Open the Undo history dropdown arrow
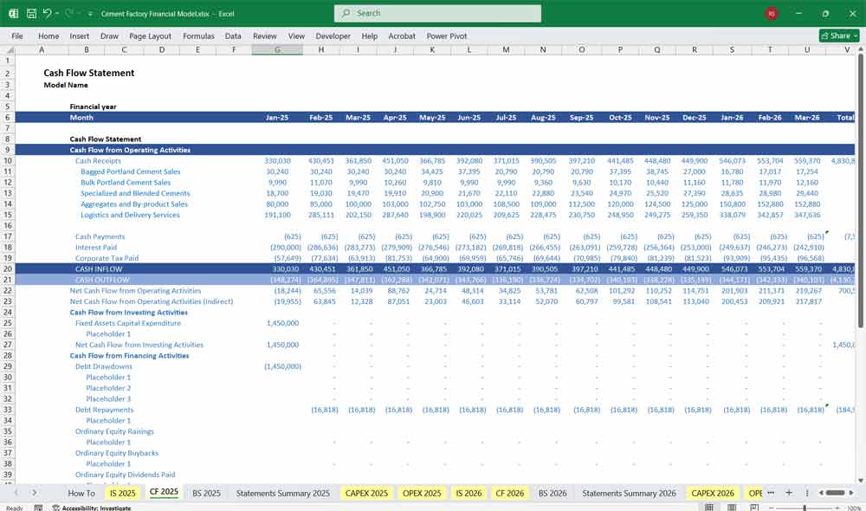Image resolution: width=866 pixels, height=511 pixels. coord(57,13)
